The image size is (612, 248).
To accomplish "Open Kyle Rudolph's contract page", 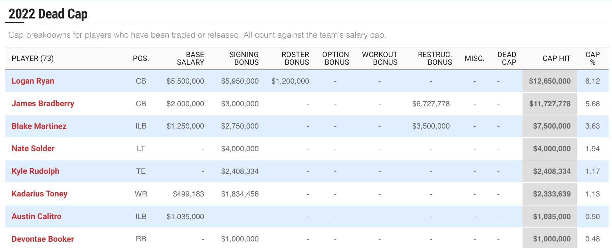I will tap(35, 171).
